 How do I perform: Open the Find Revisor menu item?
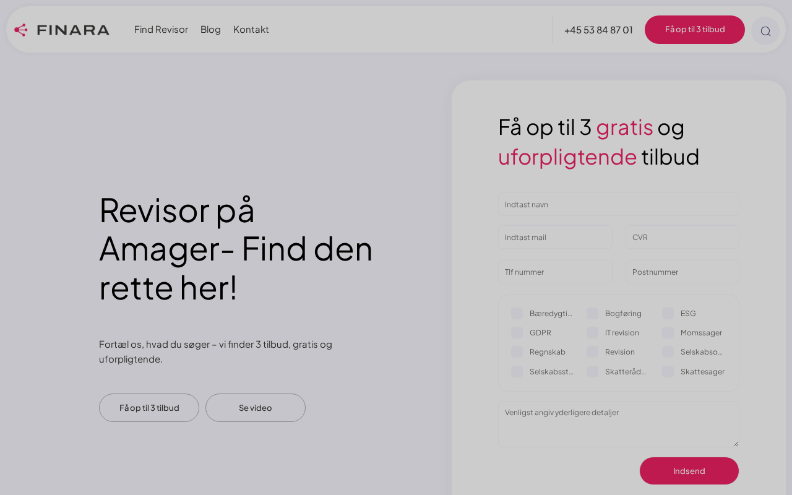[161, 30]
